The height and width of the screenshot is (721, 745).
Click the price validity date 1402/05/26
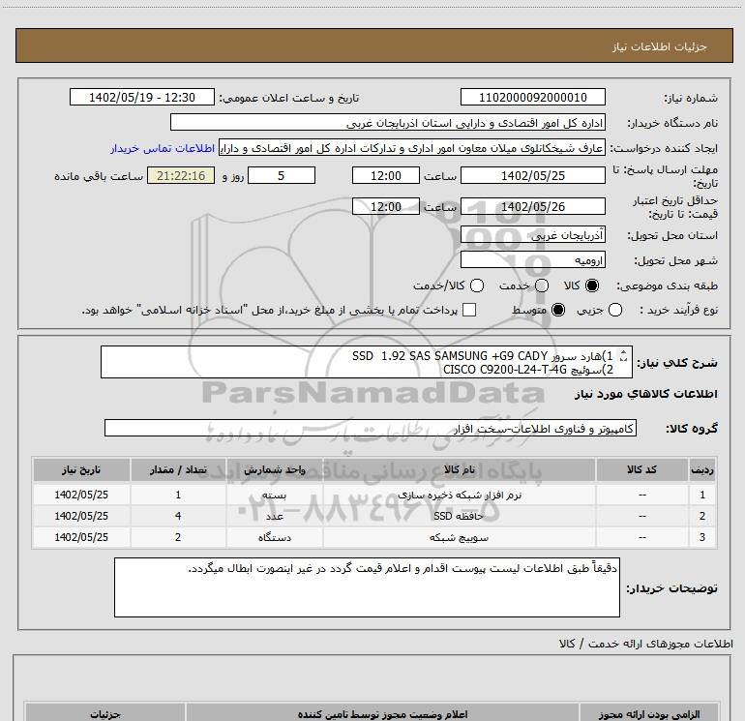532,207
